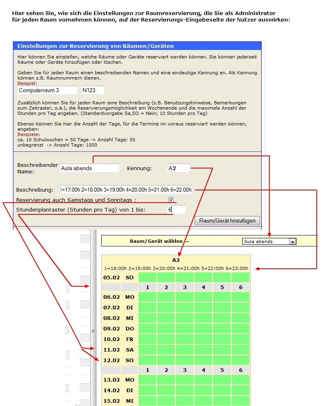Click the Stundenplanraster field showing 6
Screen dimensions: 324x406
coord(176,209)
